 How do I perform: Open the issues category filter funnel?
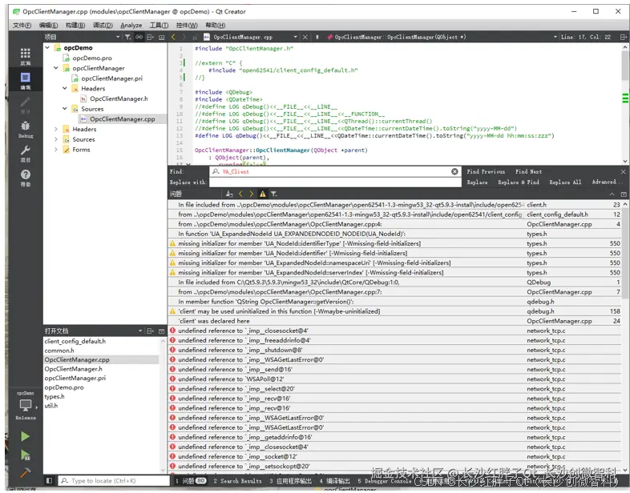[x=273, y=194]
